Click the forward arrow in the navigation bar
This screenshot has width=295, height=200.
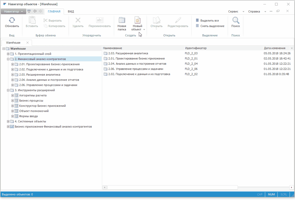point(41,11)
